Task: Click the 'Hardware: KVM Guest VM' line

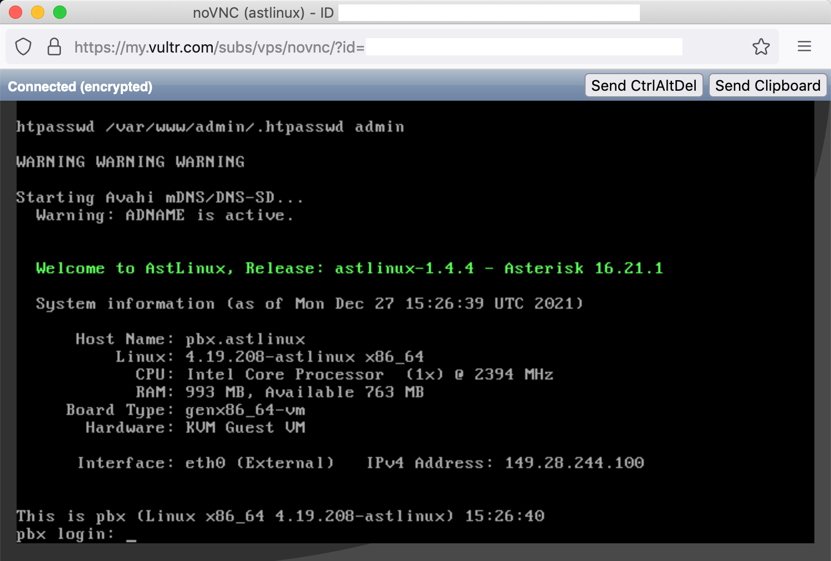Action: tap(196, 428)
